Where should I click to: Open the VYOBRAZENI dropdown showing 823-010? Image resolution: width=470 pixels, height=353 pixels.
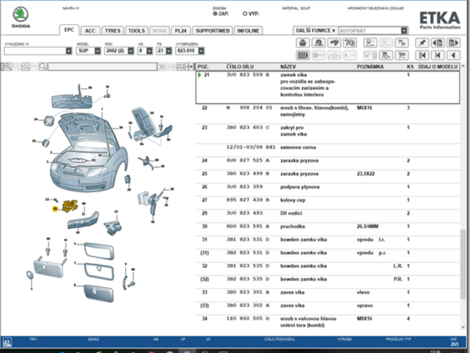(x=201, y=51)
